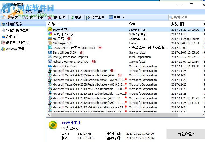Screen dimensions: 205x142
Task: Click the left arrow of the horizontal scrollbar
Action: click(49, 115)
